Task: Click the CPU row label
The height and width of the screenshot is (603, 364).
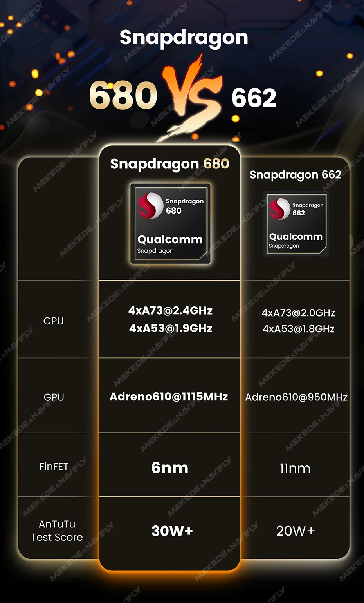Action: (x=53, y=321)
